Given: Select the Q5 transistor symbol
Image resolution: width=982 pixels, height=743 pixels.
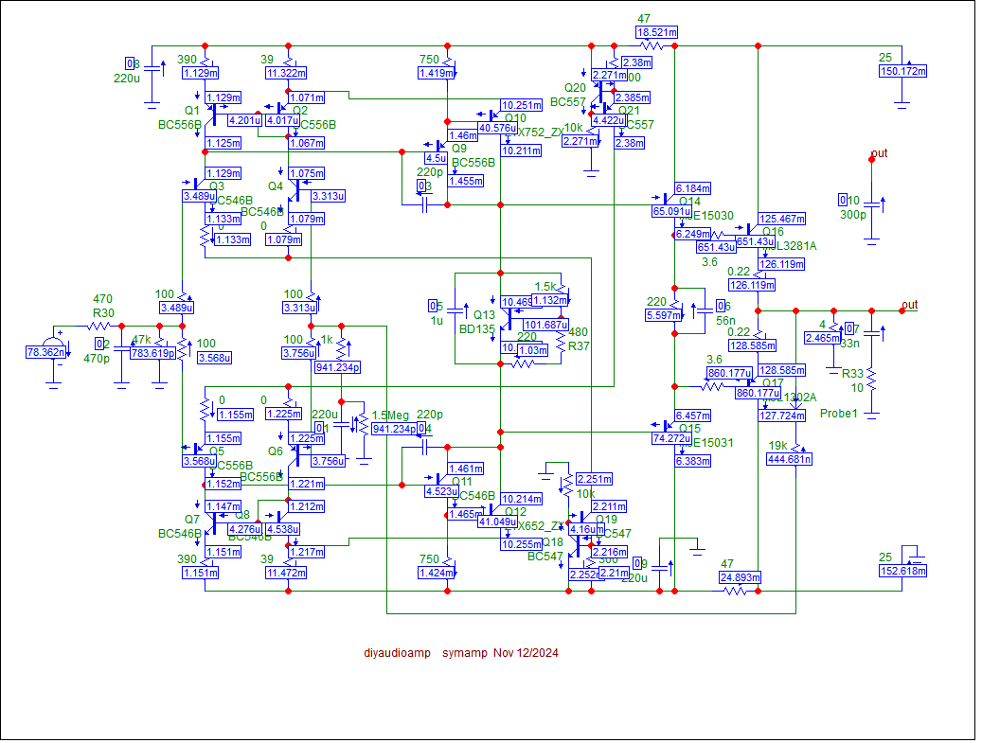Looking at the screenshot, I should point(201,450).
